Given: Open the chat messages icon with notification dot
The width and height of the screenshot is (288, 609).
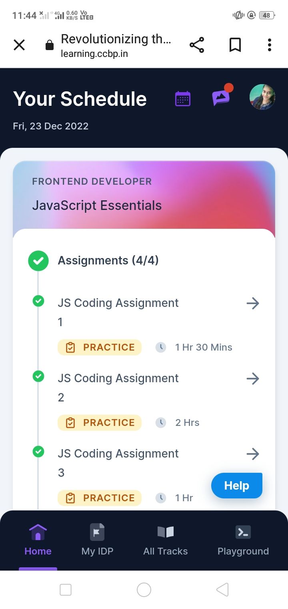Looking at the screenshot, I should [222, 96].
